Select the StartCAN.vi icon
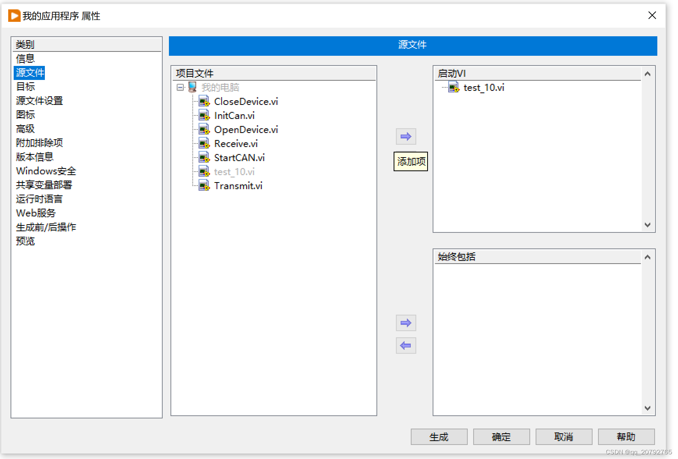The width and height of the screenshot is (678, 459). pyautogui.click(x=204, y=158)
